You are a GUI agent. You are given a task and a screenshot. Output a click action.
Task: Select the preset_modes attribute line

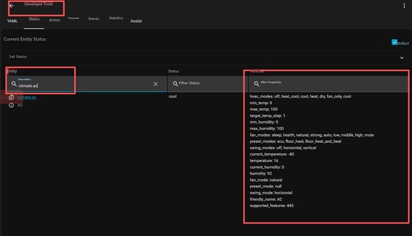point(296,141)
